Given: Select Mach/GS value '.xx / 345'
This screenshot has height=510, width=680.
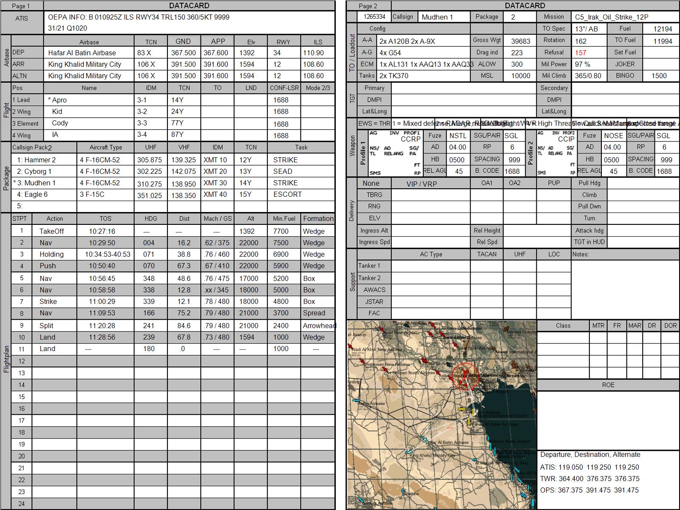Looking at the screenshot, I should [217, 290].
